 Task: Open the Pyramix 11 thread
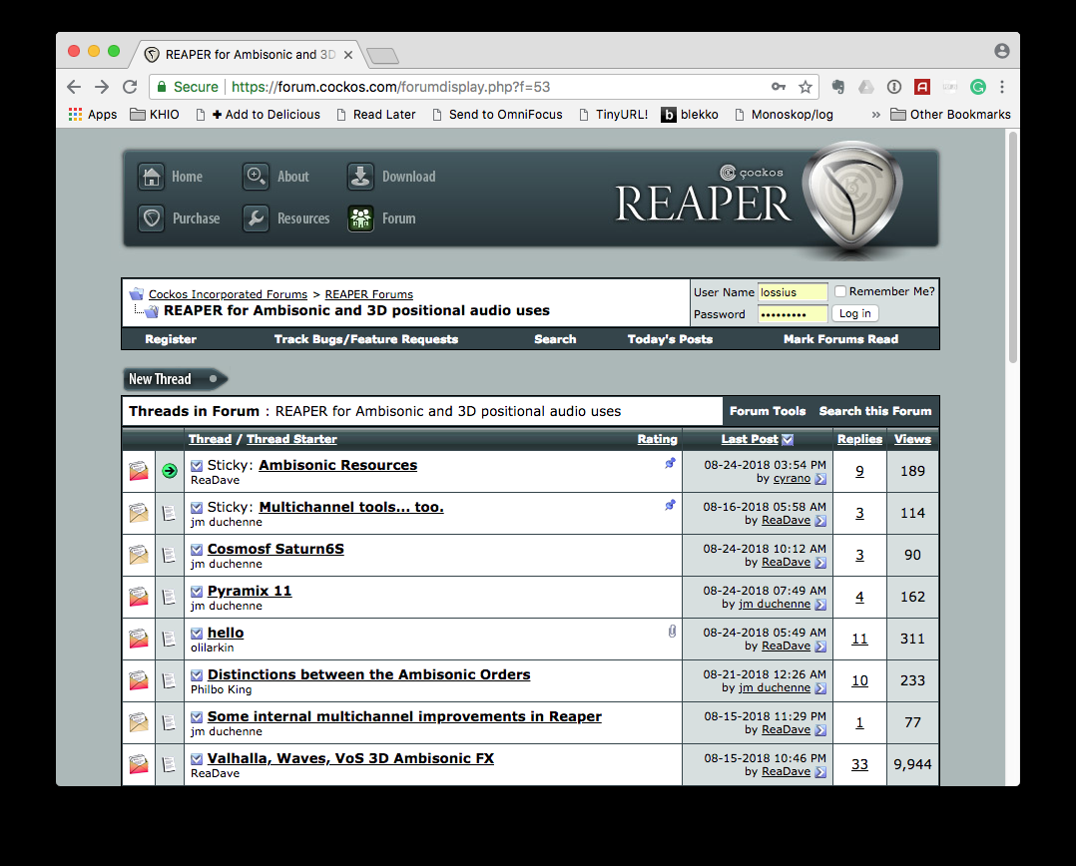[250, 591]
